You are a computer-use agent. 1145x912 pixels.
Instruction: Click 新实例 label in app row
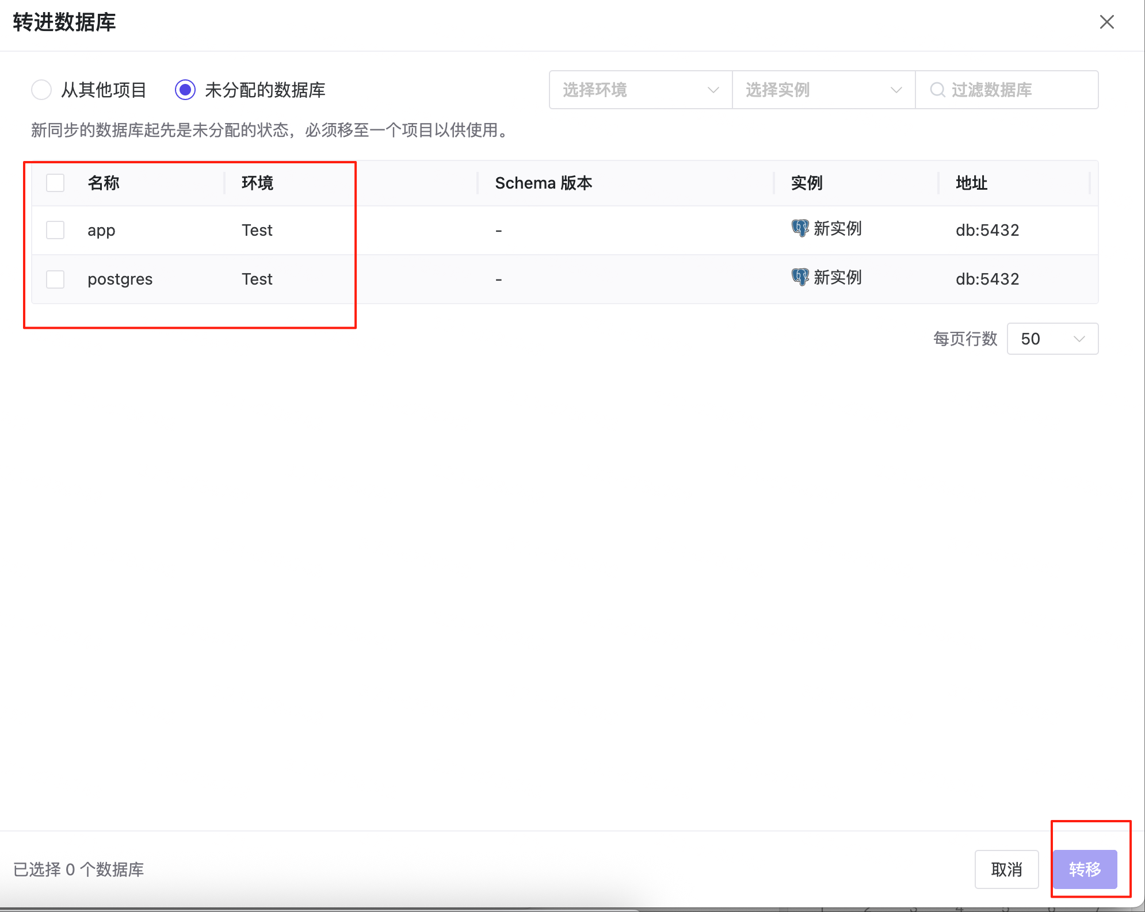(x=838, y=229)
